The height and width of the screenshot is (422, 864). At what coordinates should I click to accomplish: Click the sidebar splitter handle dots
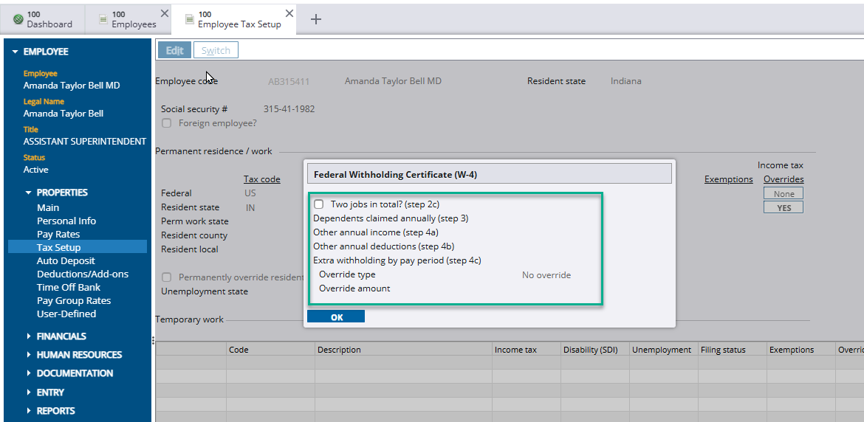(153, 341)
